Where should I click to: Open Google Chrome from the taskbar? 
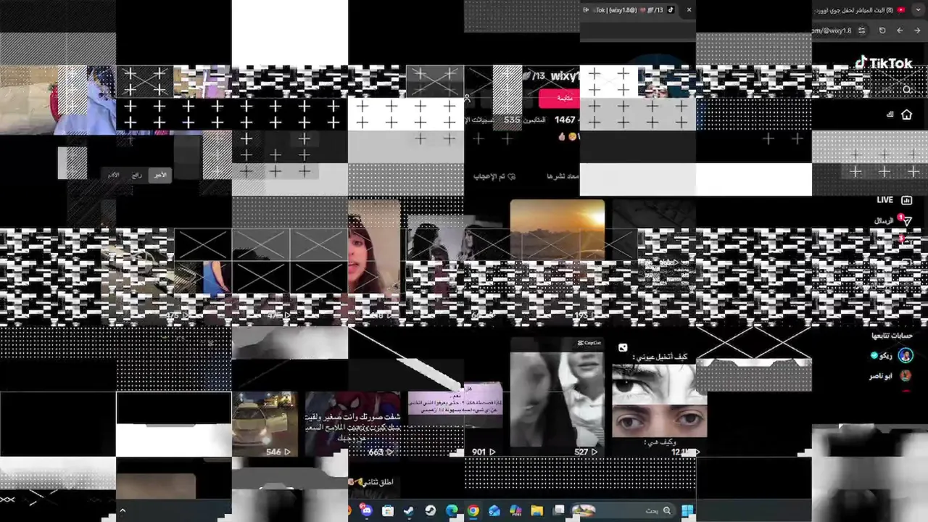473,511
